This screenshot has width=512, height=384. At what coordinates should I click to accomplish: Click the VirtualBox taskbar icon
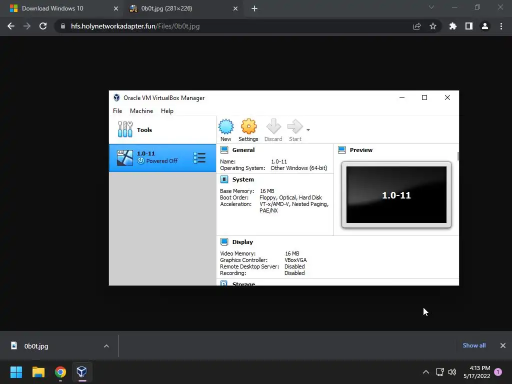[82, 372]
